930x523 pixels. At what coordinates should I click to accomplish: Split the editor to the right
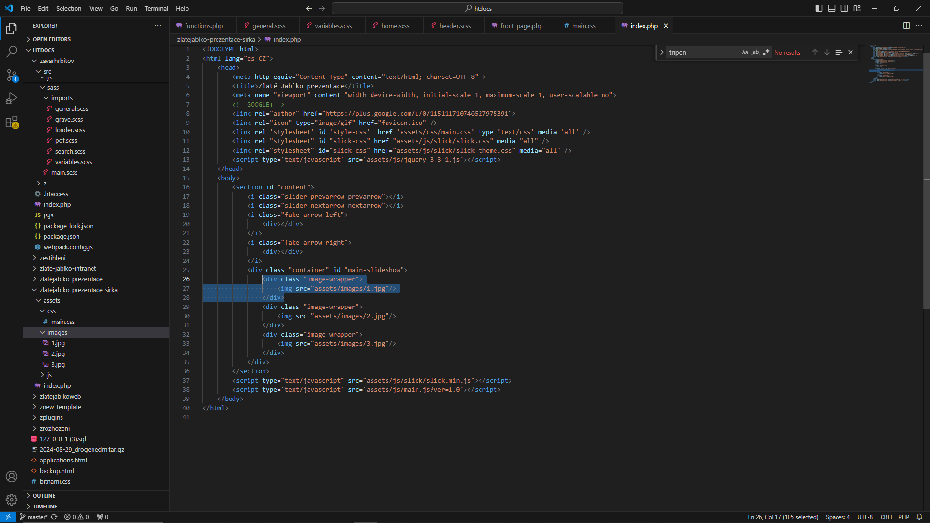click(x=906, y=26)
